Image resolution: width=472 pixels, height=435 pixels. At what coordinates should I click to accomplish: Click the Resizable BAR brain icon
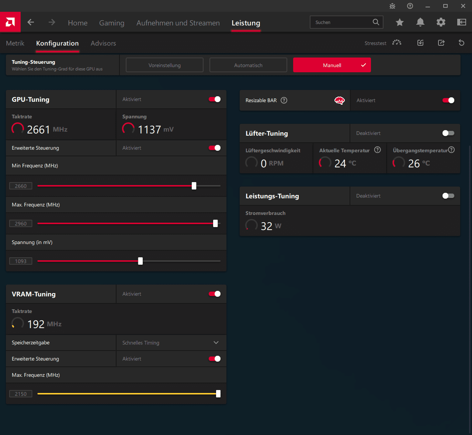[339, 100]
